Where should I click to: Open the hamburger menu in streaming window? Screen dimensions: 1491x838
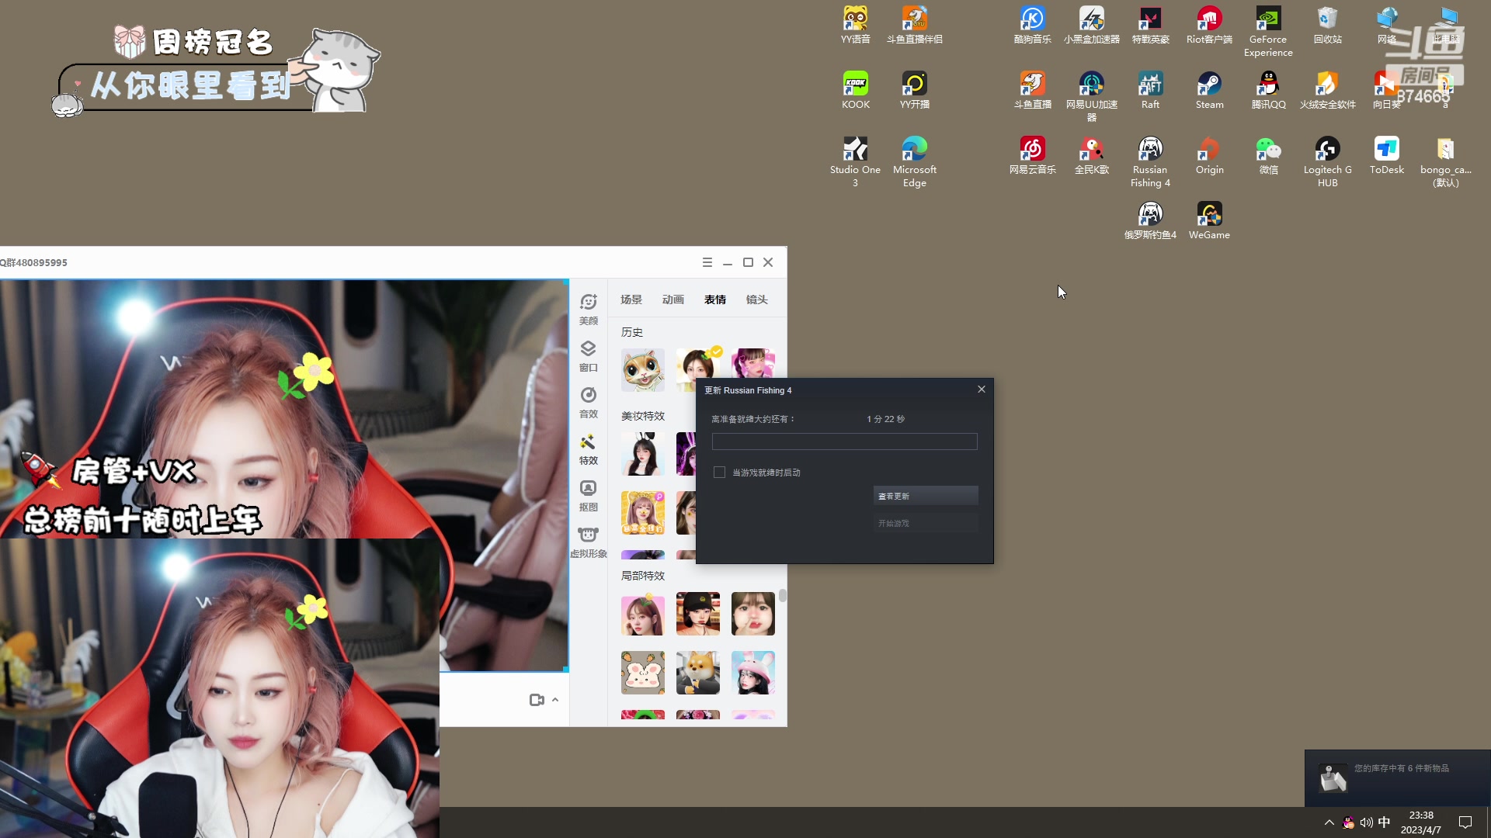click(x=707, y=262)
